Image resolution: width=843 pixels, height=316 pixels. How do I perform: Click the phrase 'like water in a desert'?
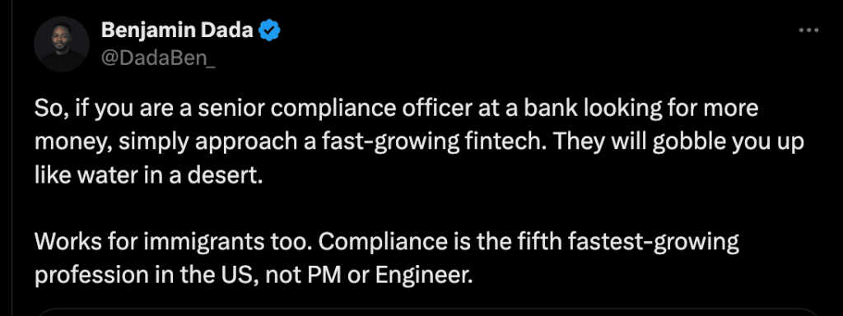coord(149,175)
